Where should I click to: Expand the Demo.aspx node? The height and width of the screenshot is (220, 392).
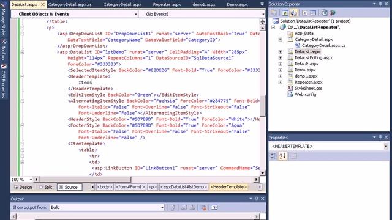pyautogui.click(x=281, y=70)
